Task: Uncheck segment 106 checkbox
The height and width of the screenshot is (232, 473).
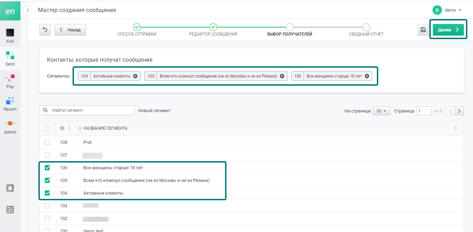Action: (x=47, y=168)
